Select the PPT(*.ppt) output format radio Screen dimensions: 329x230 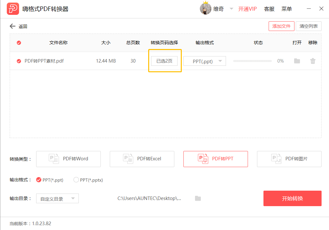point(39,180)
